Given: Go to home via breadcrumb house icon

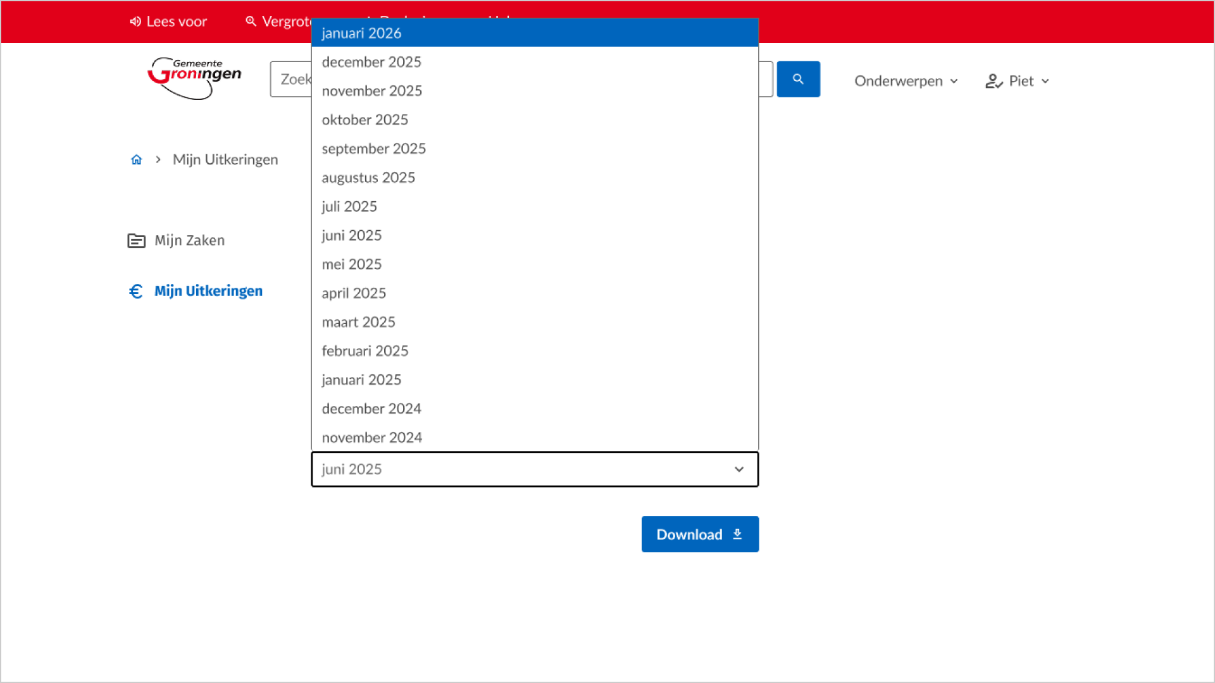Looking at the screenshot, I should coord(137,159).
